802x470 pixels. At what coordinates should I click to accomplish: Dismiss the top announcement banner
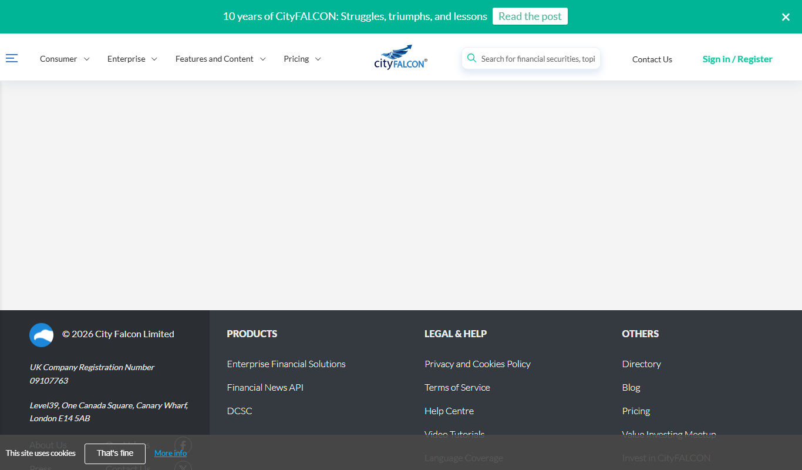[x=786, y=17]
